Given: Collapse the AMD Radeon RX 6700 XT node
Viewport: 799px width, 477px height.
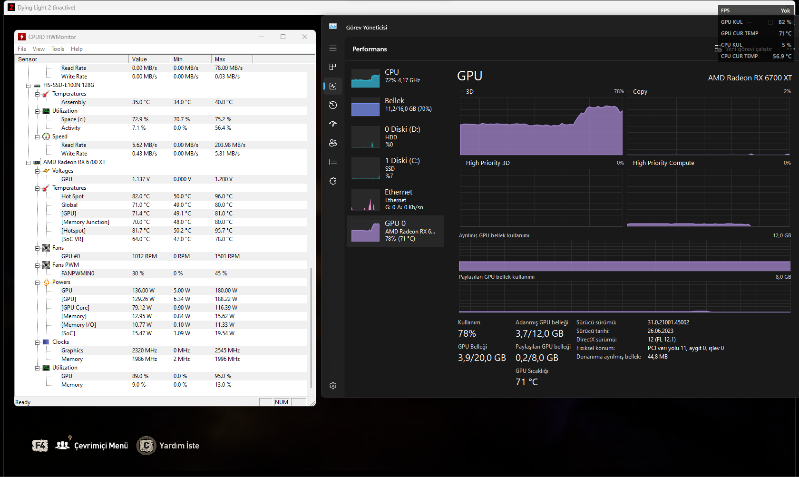Looking at the screenshot, I should click(x=28, y=163).
